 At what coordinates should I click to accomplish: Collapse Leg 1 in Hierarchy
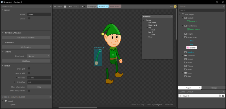coord(147,28)
